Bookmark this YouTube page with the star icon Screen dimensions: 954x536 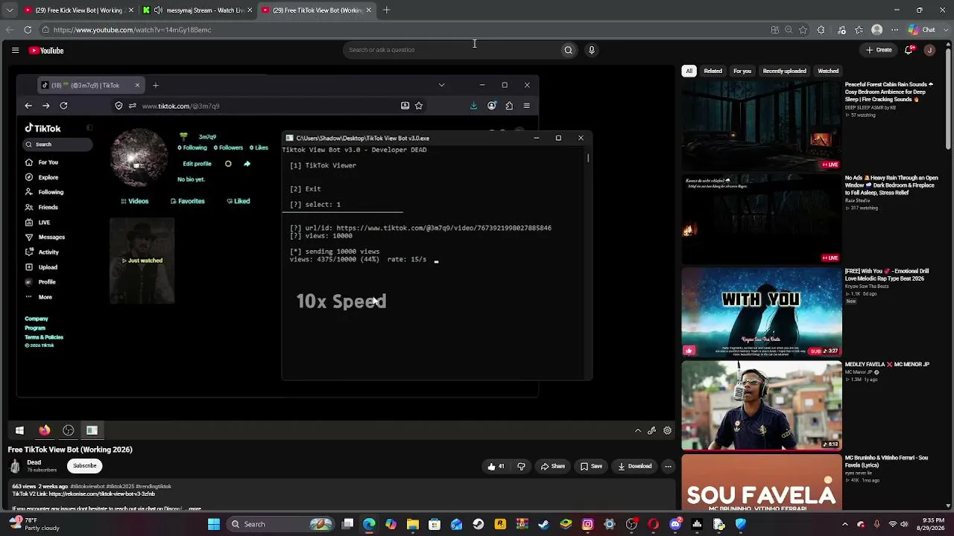coord(803,30)
